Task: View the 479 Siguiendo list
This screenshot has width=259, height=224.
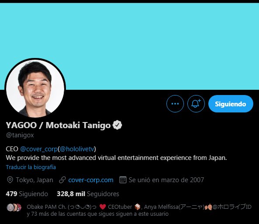Action: coord(27,194)
